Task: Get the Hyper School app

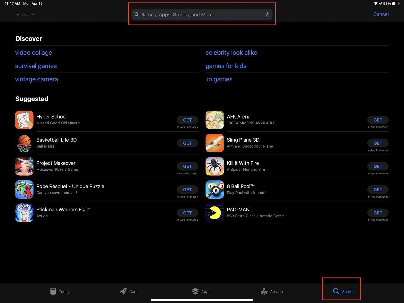Action: pos(187,120)
